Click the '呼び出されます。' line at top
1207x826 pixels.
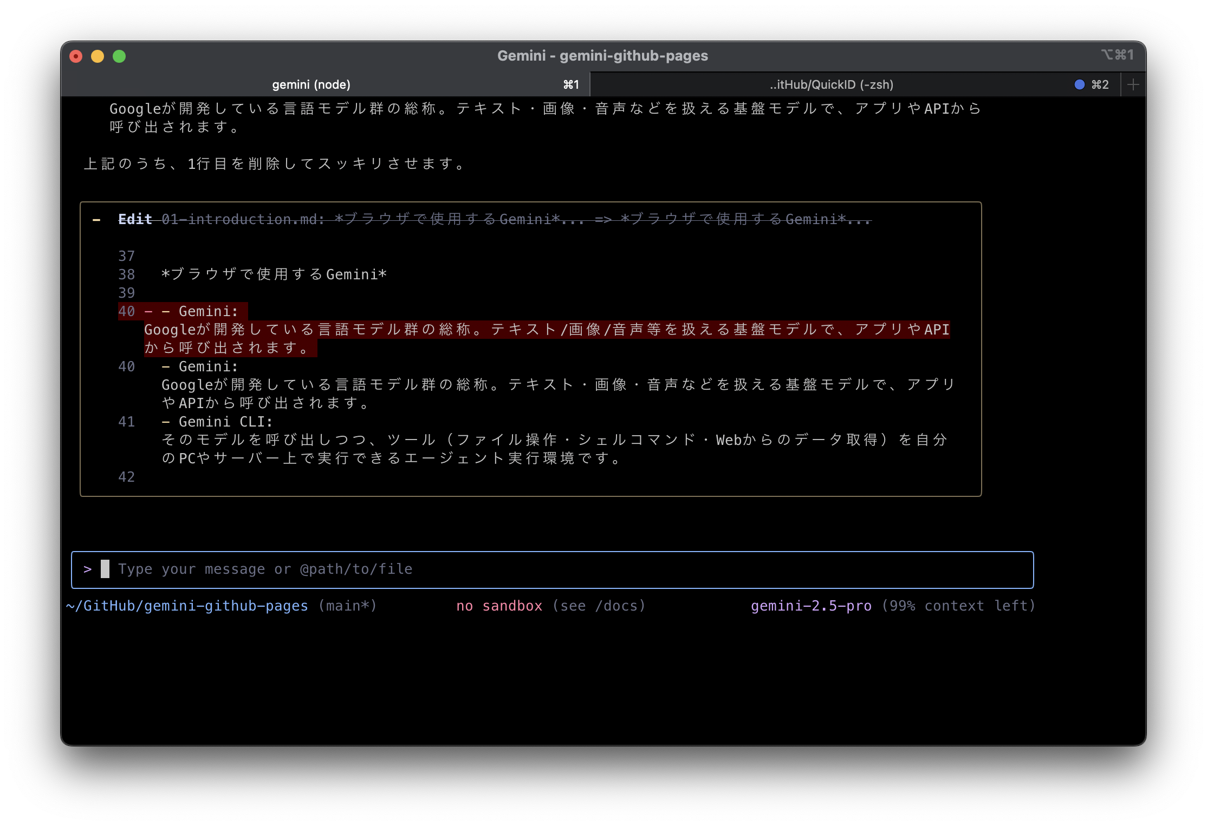(174, 127)
